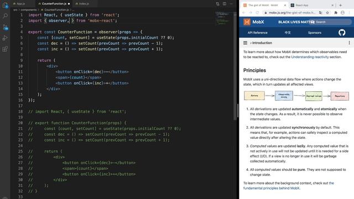Image resolution: width=354 pixels, height=199 pixels.
Task: Click the BLACK LIVES MATTER banner link
Action: [x=296, y=22]
